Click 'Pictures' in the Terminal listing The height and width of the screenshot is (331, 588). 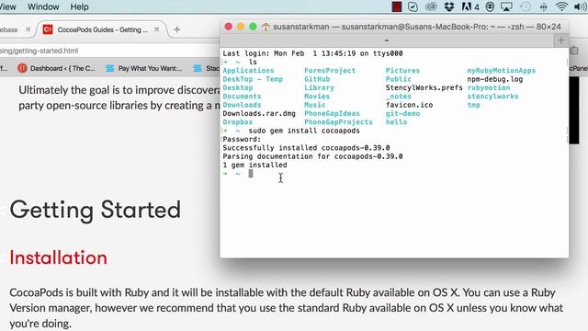402,71
